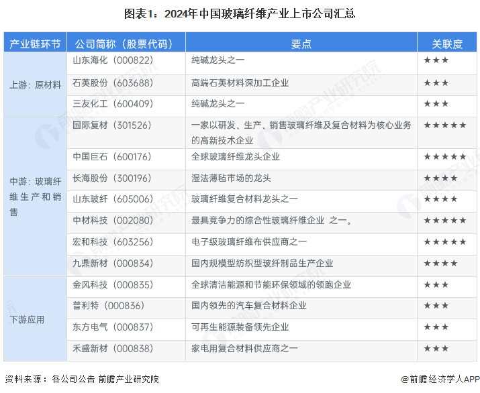The height and width of the screenshot is (393, 480).
Task: Click the 关联度 column header
Action: pyautogui.click(x=446, y=44)
